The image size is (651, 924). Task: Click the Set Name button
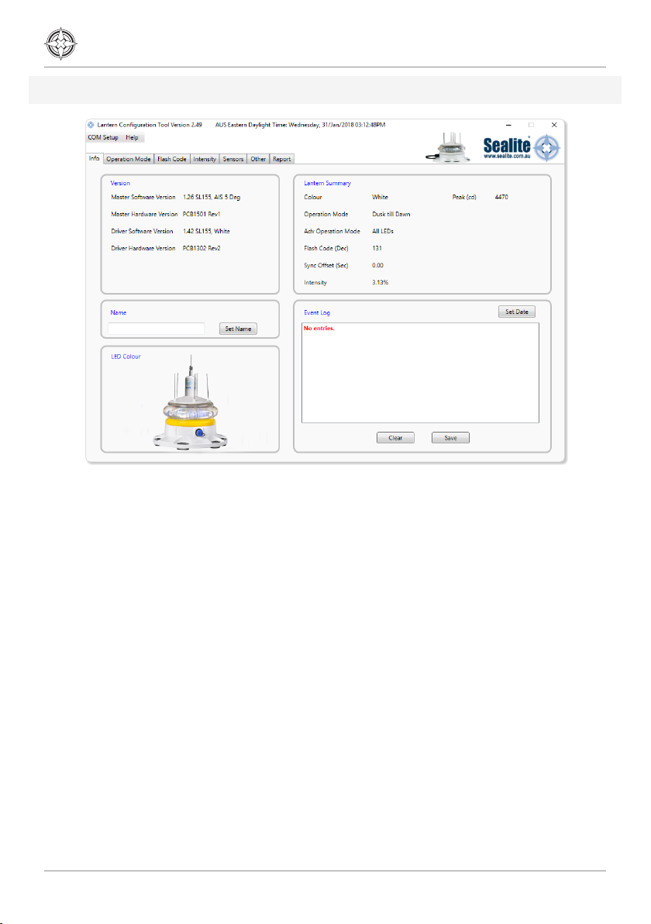238,329
